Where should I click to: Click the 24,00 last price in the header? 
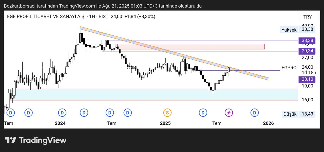click(116, 16)
